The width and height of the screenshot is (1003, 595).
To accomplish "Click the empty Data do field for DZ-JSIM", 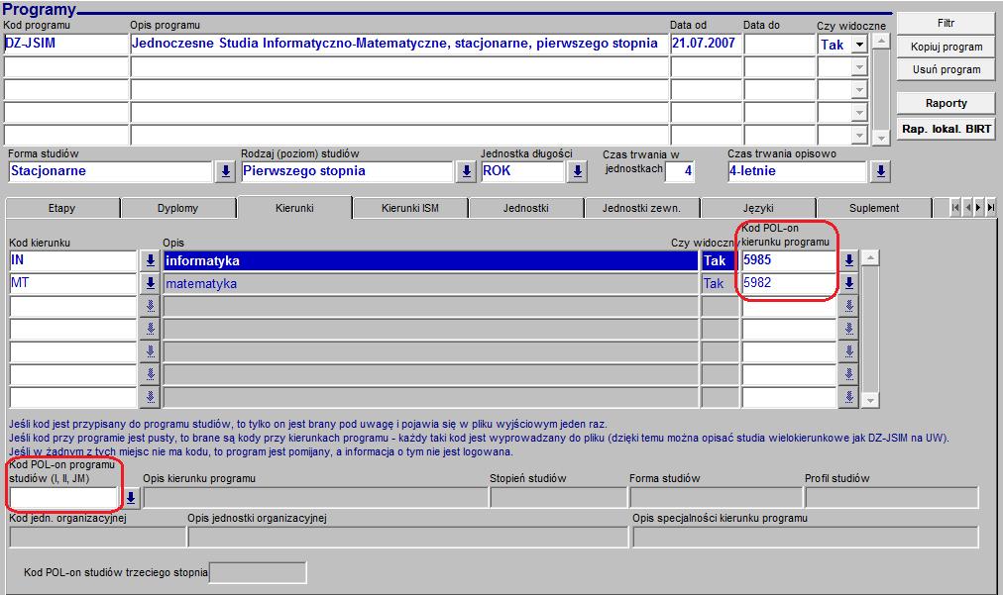I will coord(779,45).
